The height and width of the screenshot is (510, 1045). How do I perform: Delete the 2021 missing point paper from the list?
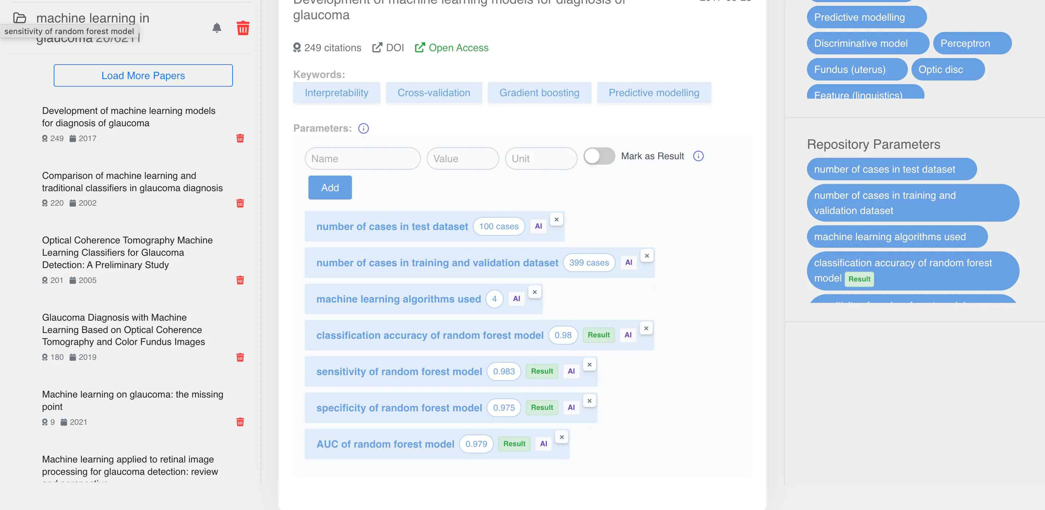tap(240, 422)
